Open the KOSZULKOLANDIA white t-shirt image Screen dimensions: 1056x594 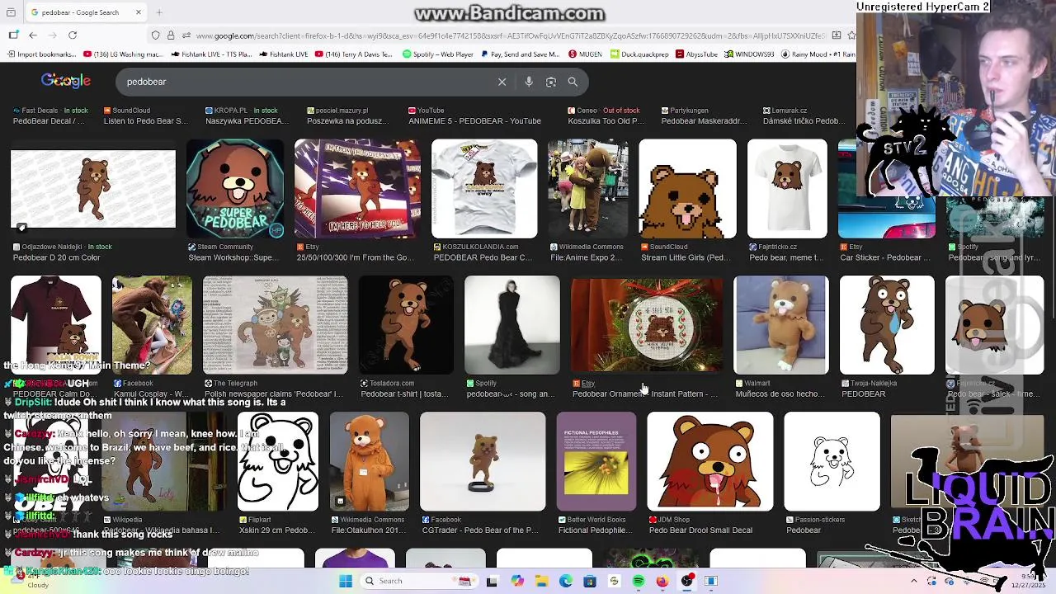[484, 189]
